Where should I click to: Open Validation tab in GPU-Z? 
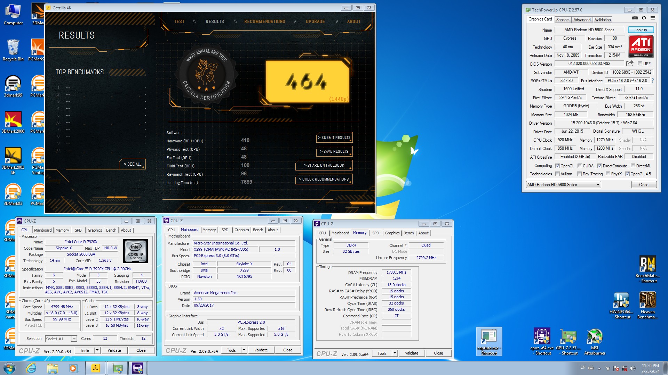click(x=603, y=20)
